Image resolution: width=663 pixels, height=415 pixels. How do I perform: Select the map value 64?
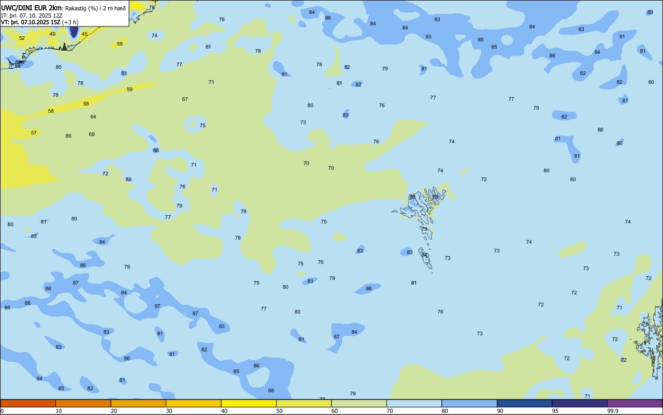click(x=93, y=117)
